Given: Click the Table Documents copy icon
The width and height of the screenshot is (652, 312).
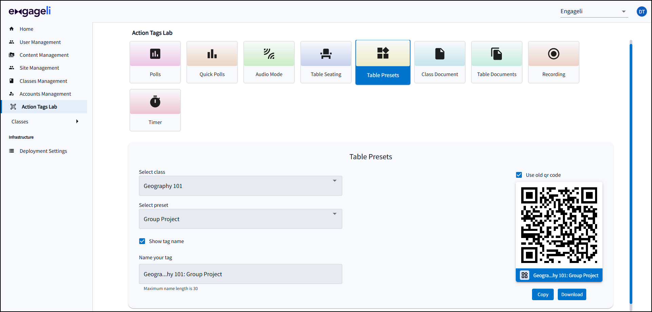Looking at the screenshot, I should (497, 54).
